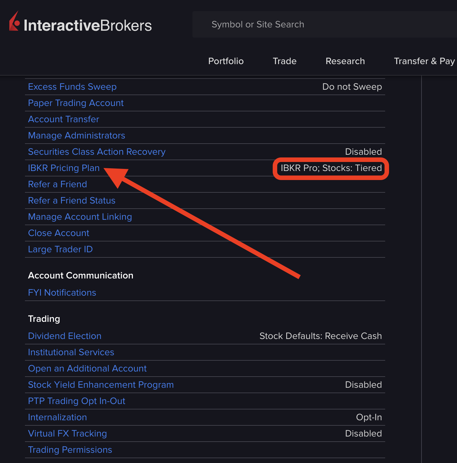Open Institutional Services
This screenshot has height=463, width=457.
click(x=71, y=352)
